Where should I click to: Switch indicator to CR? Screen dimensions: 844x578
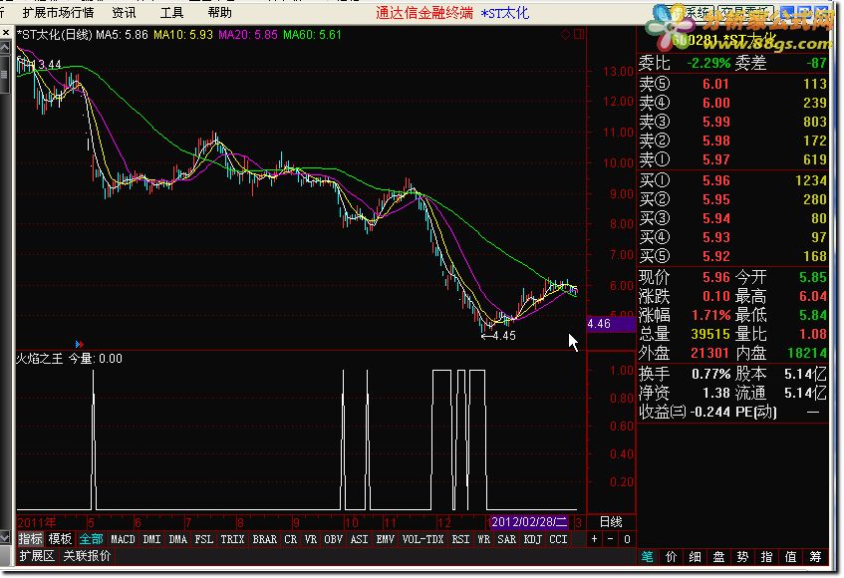tap(291, 539)
